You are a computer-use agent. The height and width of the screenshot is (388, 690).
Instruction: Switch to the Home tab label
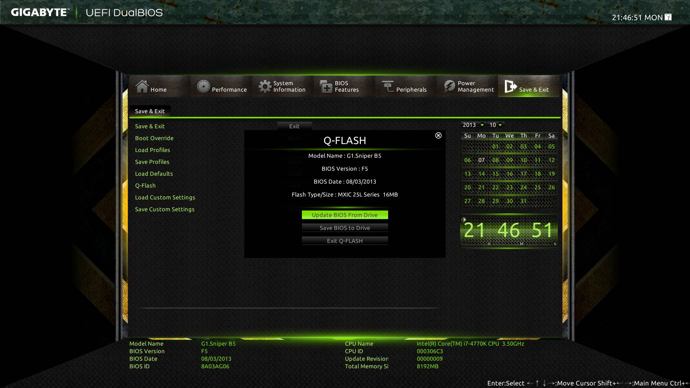(158, 89)
